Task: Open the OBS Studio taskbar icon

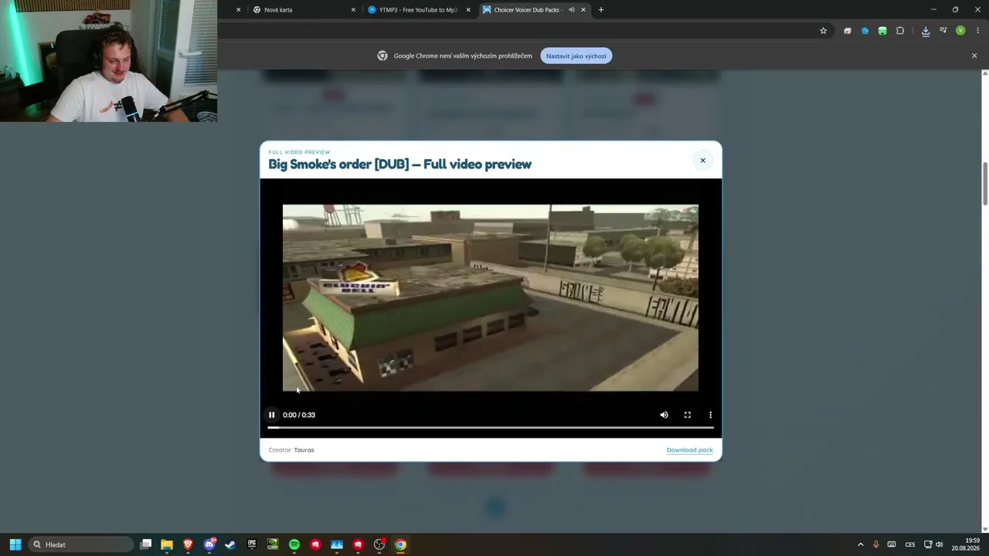Action: click(379, 544)
